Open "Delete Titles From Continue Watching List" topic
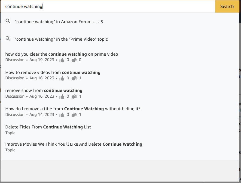241x183 pixels. [48, 127]
